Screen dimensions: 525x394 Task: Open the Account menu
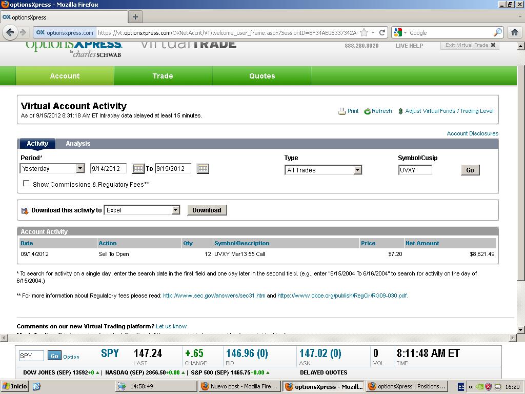click(x=65, y=76)
